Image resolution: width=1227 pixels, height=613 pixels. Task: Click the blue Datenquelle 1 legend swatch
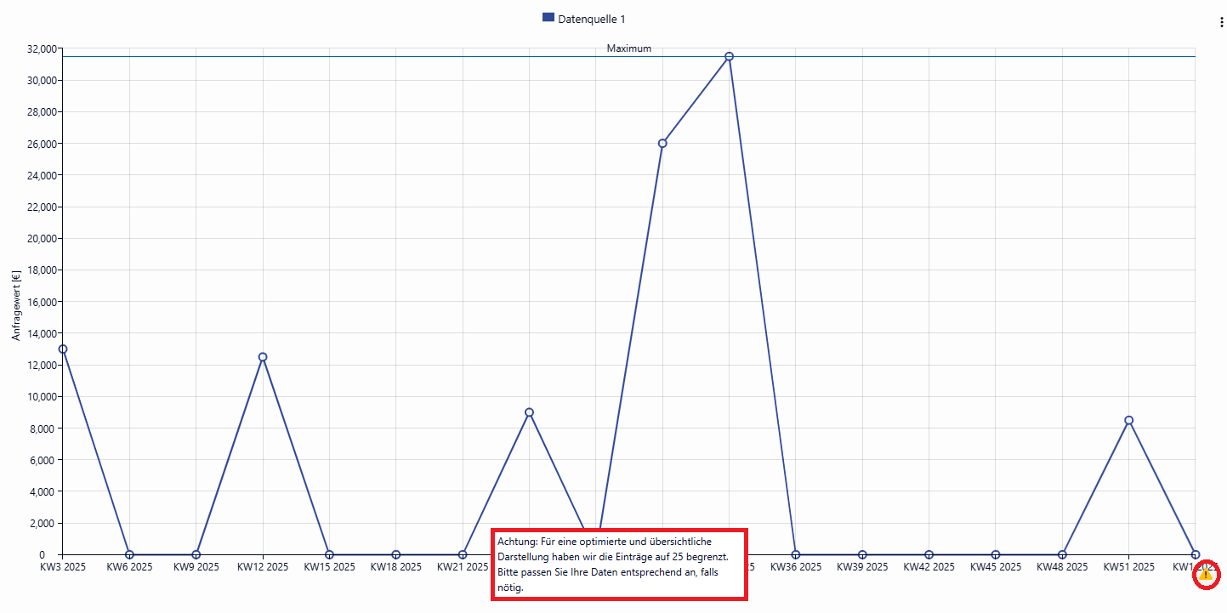pos(548,18)
